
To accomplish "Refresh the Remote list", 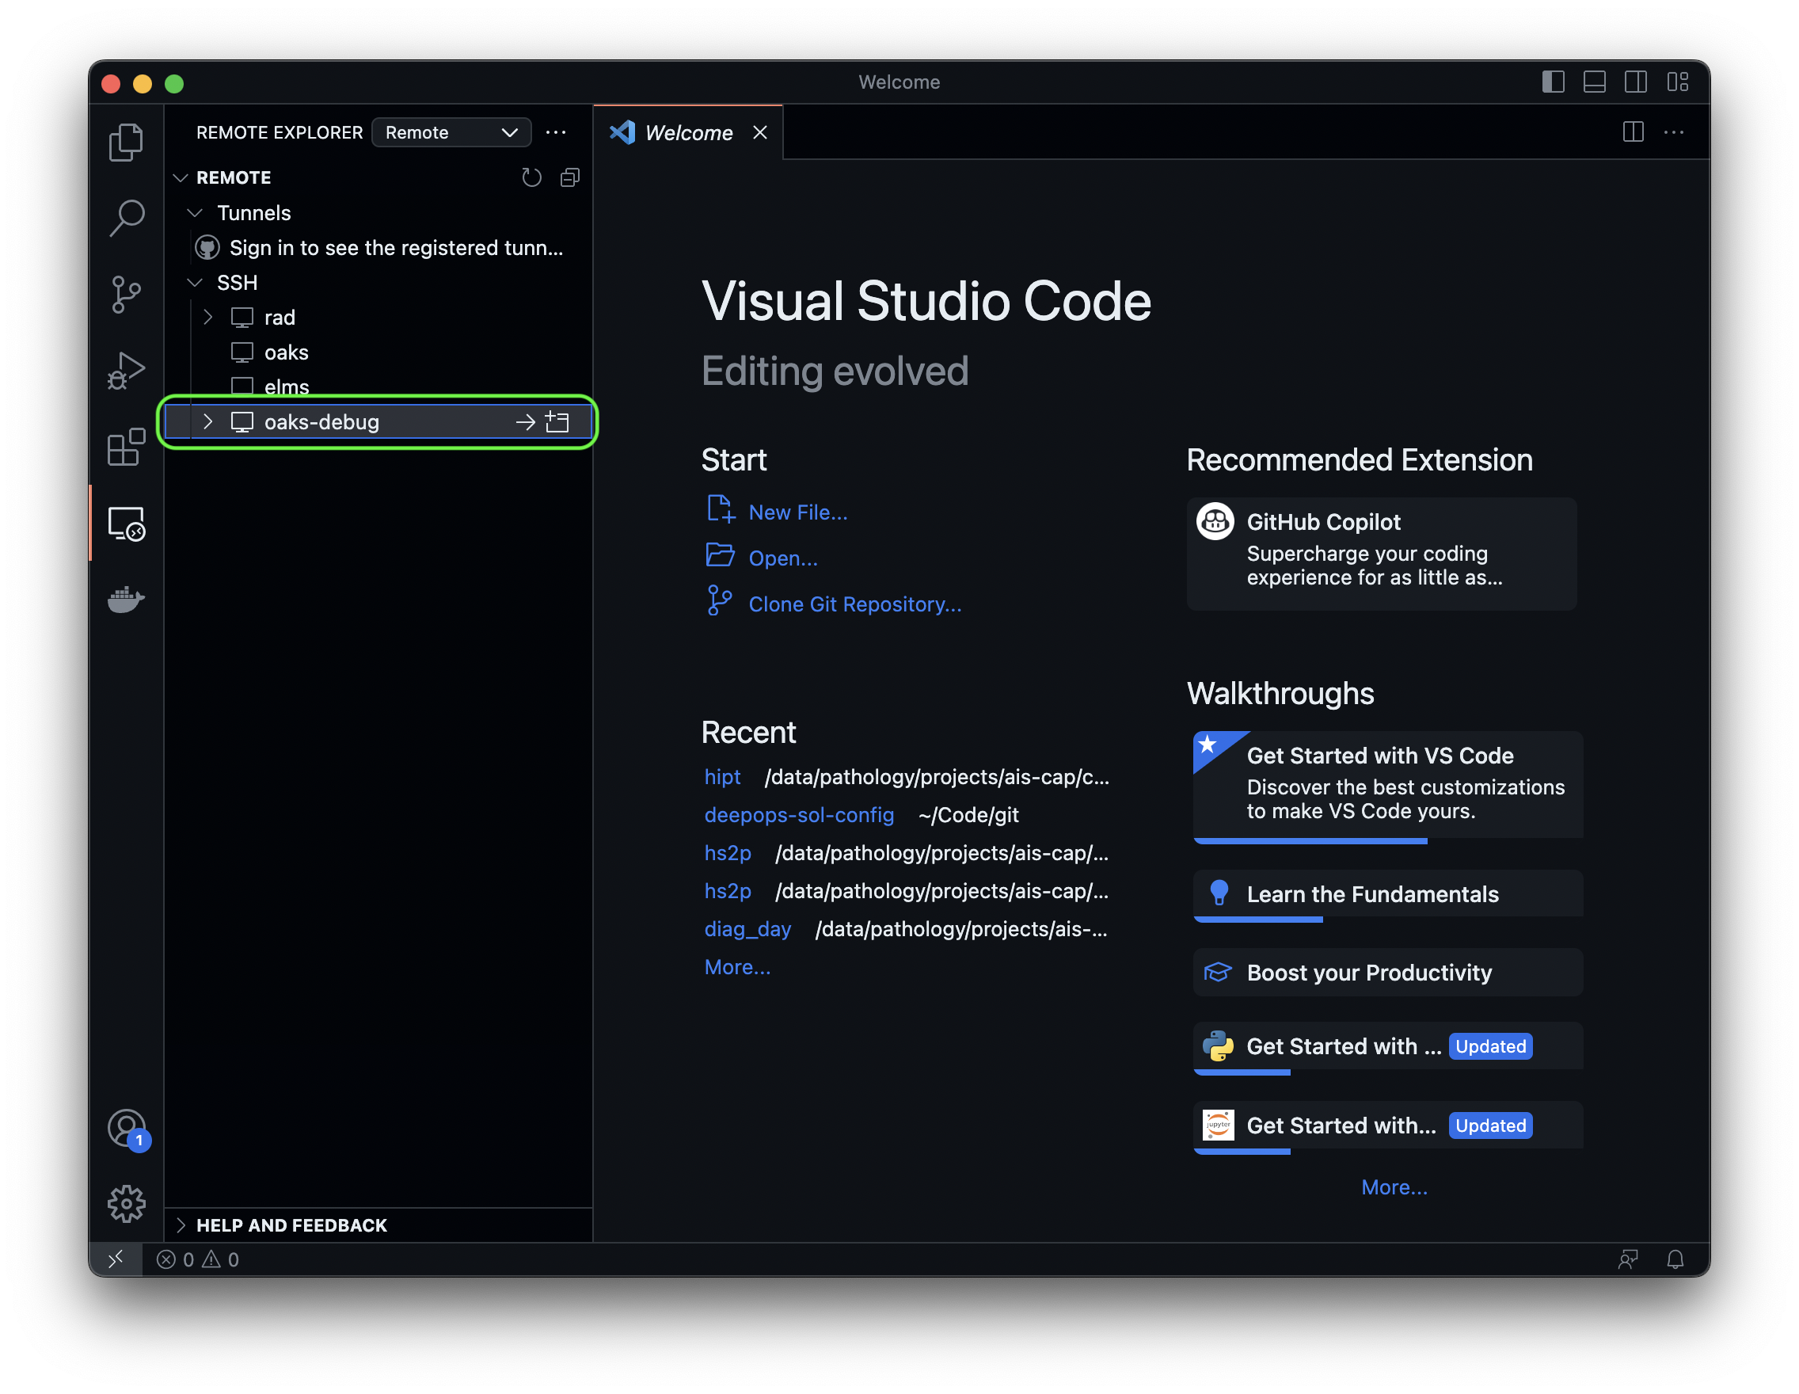I will [531, 177].
